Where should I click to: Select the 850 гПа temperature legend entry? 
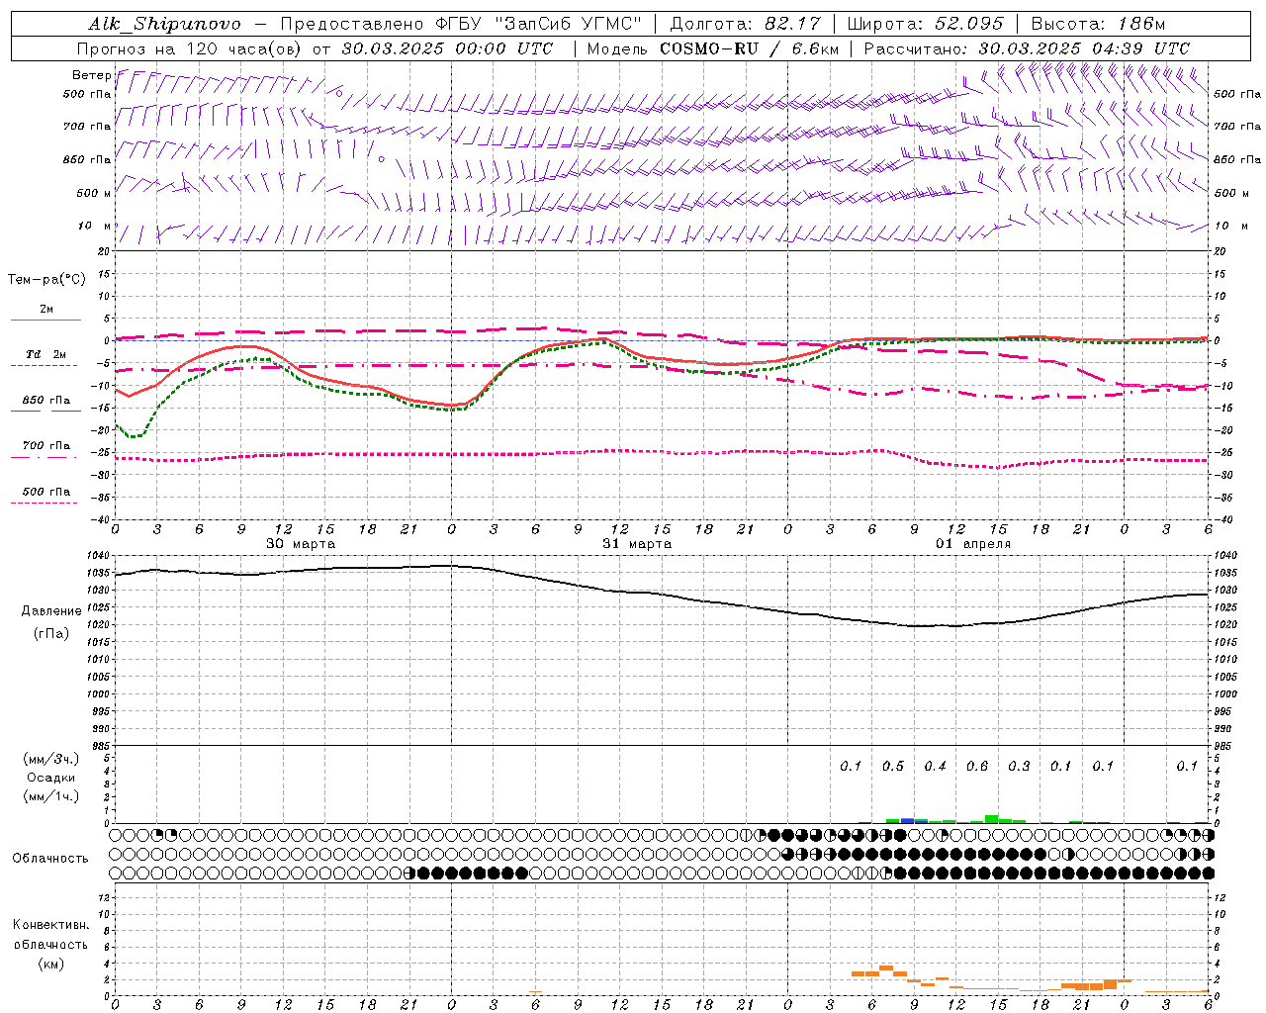pos(45,402)
